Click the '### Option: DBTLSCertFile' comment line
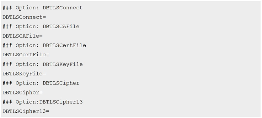Screen dimensions: 262x118 tap(44, 45)
